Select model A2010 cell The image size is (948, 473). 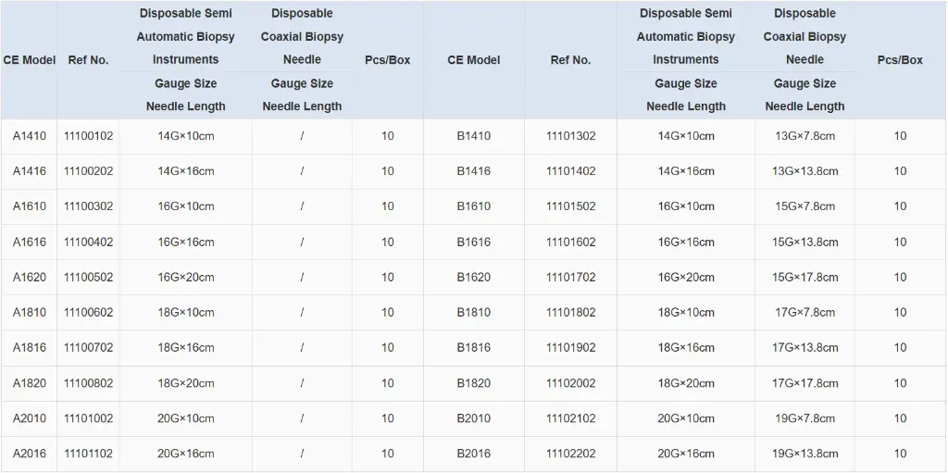pos(29,418)
